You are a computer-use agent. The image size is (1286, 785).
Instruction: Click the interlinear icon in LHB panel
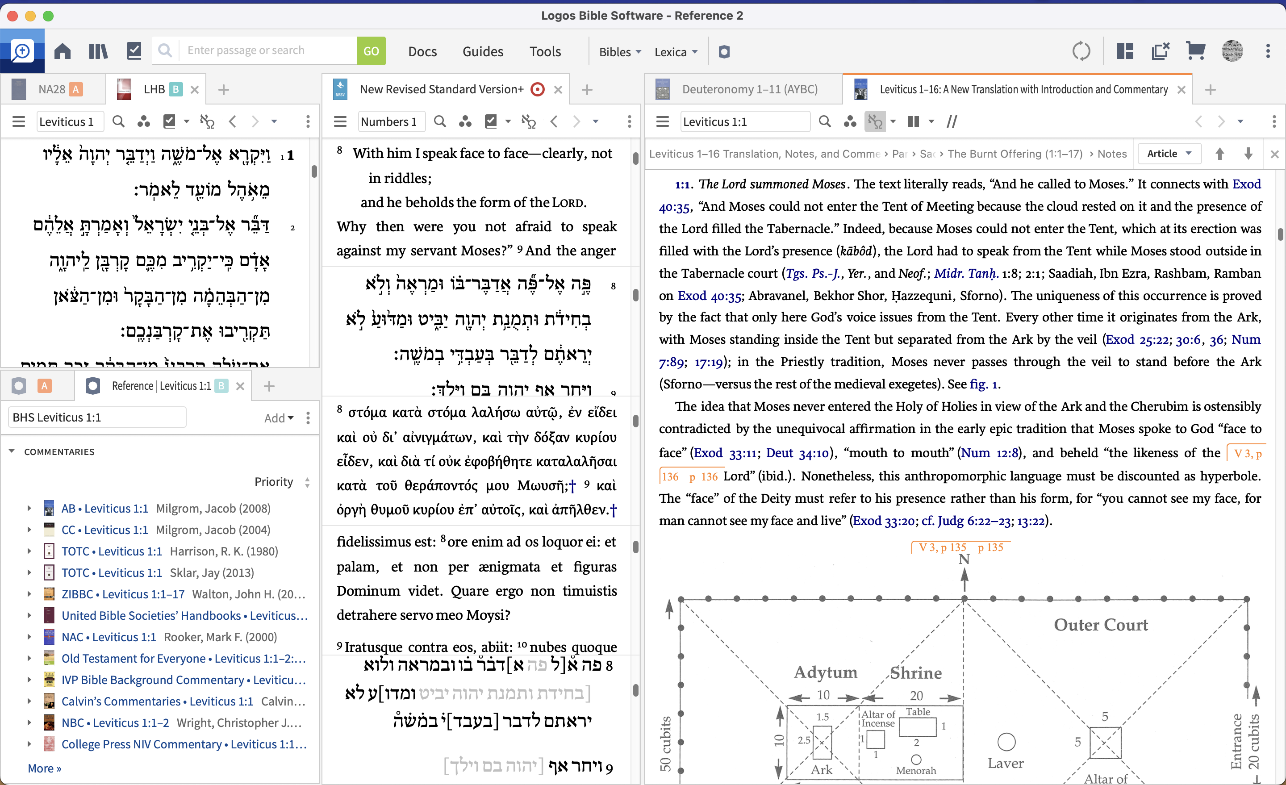click(207, 121)
